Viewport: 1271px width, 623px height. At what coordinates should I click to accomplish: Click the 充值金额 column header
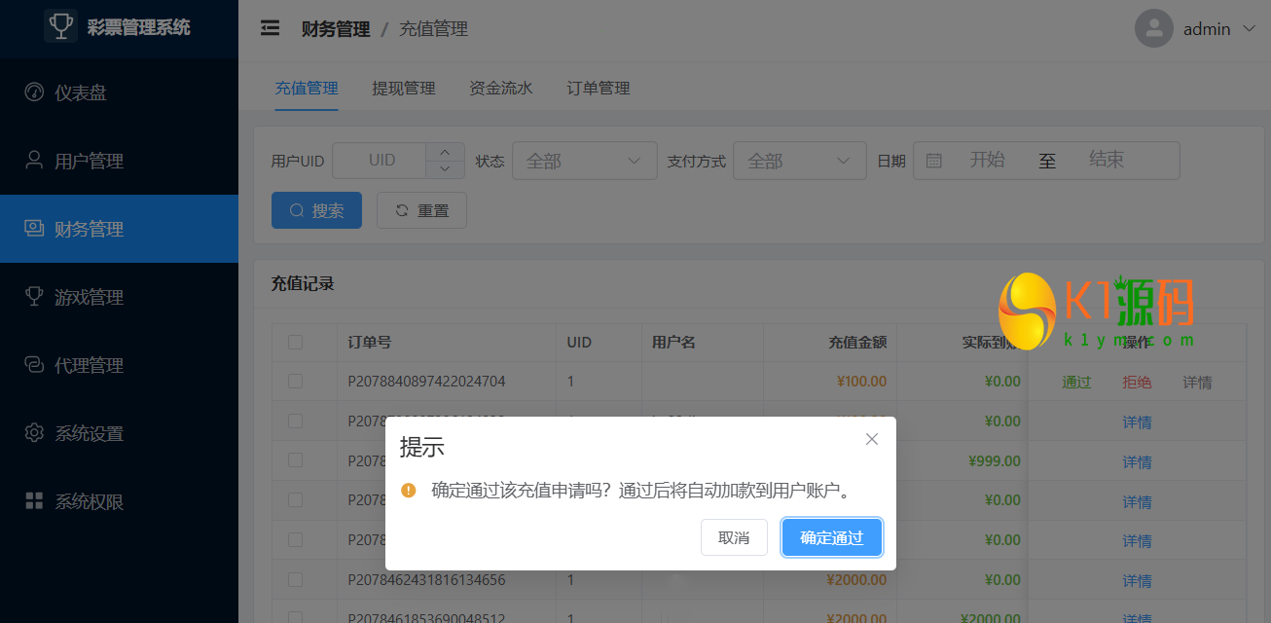(x=857, y=343)
